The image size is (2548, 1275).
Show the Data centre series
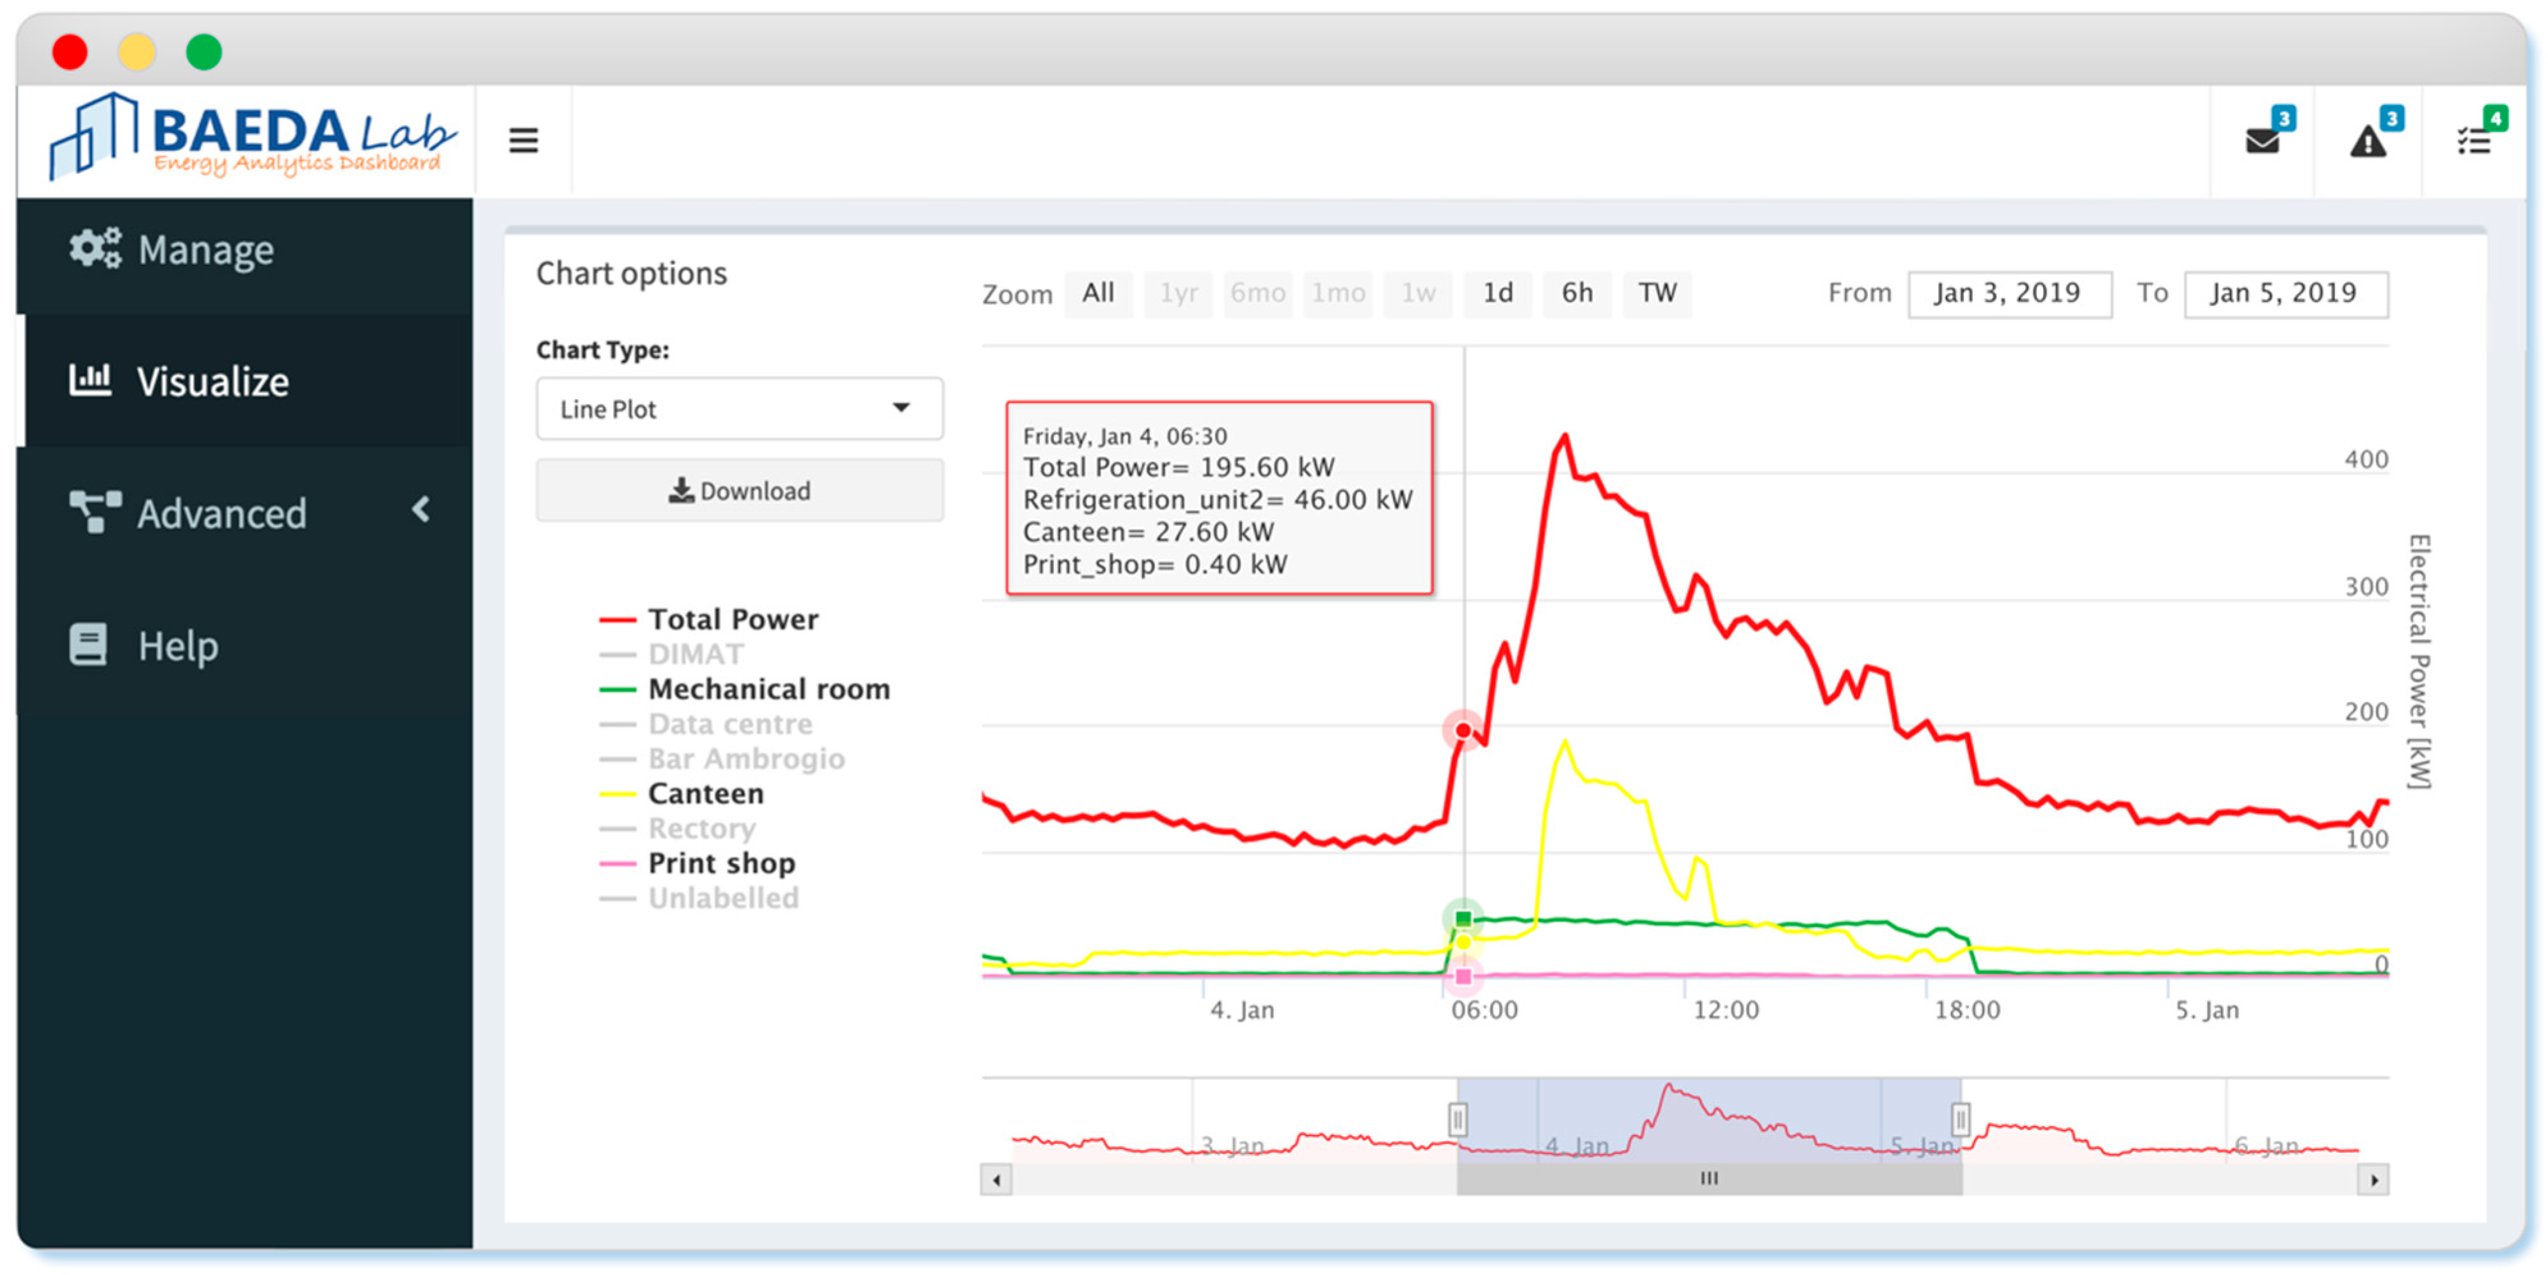(x=730, y=724)
